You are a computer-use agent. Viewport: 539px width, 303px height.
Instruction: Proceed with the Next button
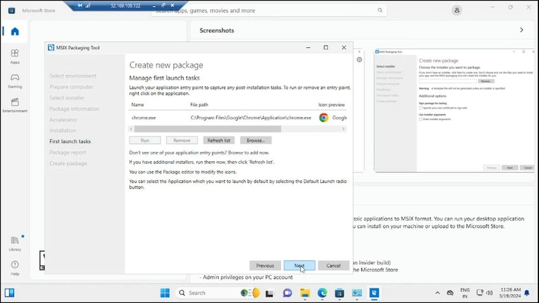299,265
